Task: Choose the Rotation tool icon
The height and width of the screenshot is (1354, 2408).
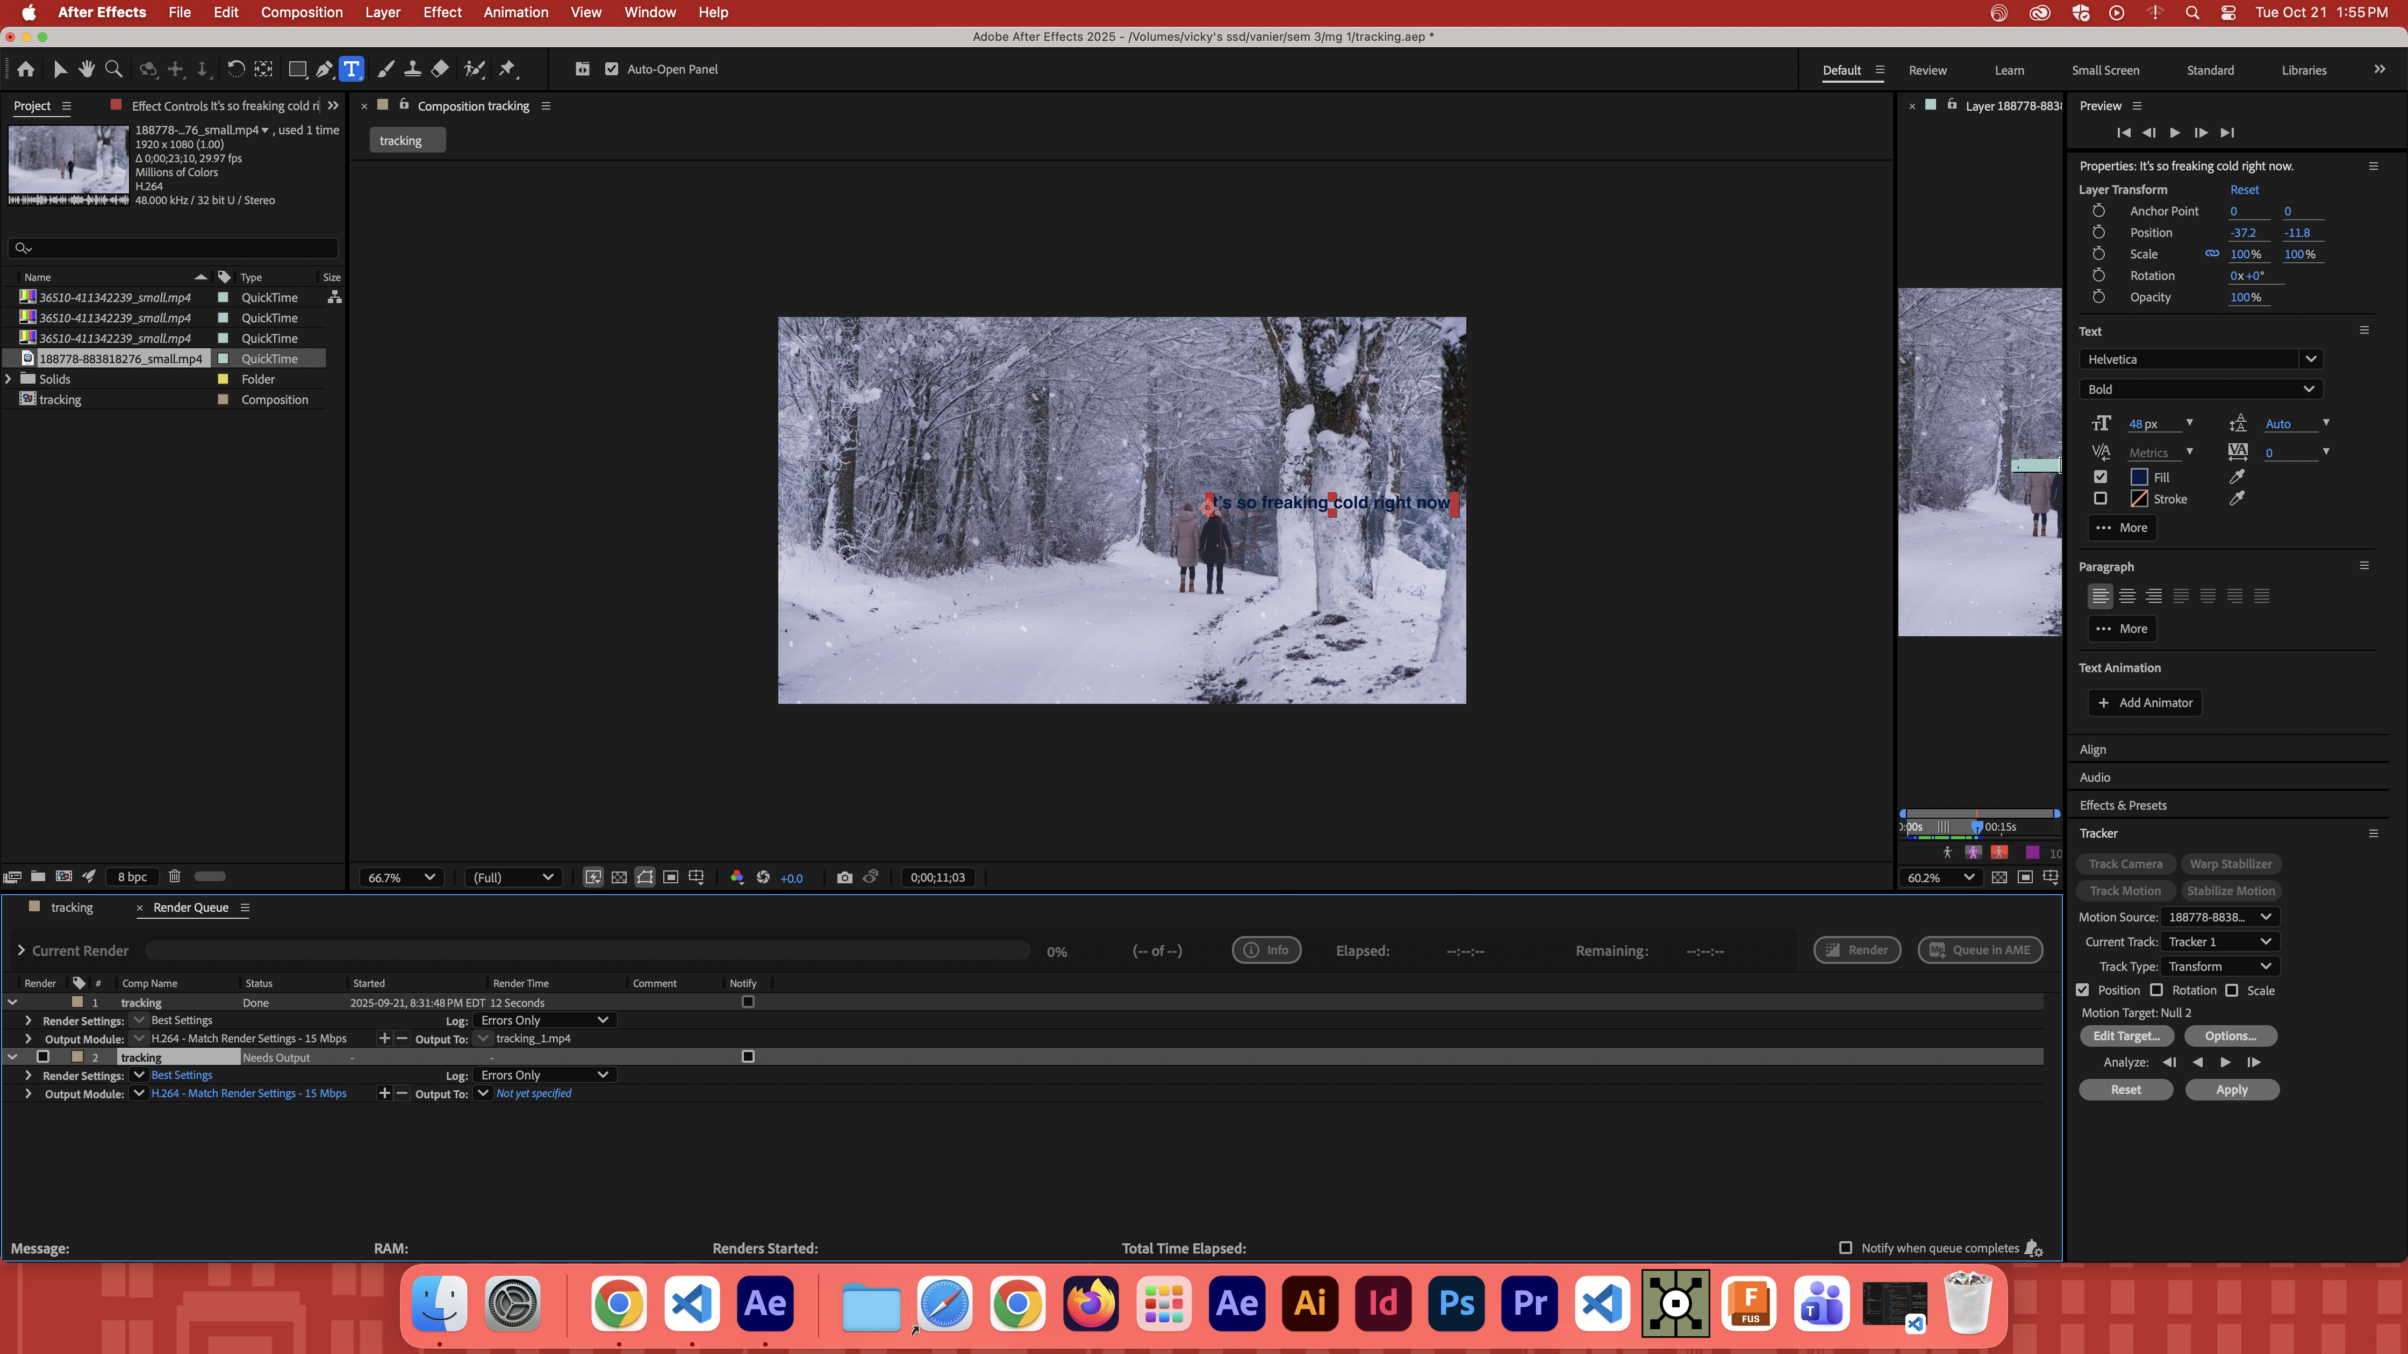Action: pos(235,69)
